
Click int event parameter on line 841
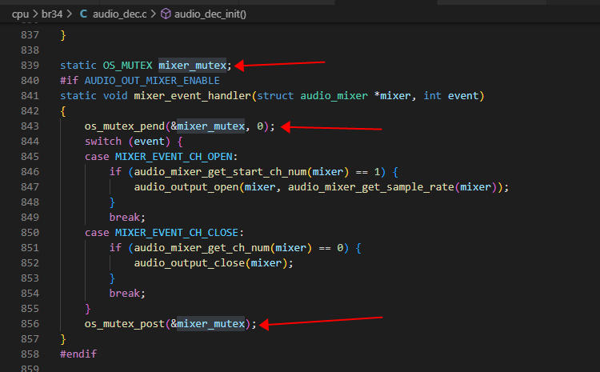coord(451,96)
